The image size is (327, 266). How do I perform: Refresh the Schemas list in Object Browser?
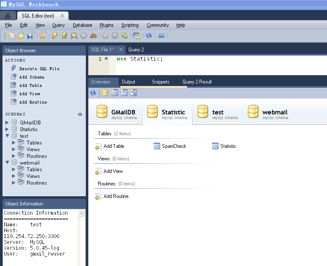(80, 114)
